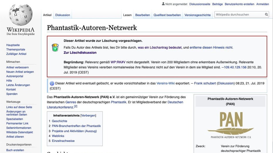Jump to PAN-Branchentreffen der Phantastik section
This screenshot has width=273, height=153.
[76, 126]
